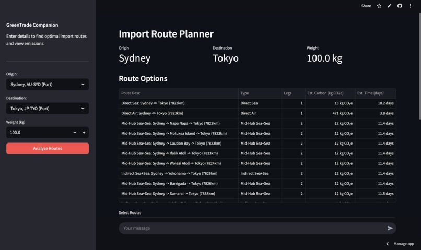Open the Manage app link
The width and height of the screenshot is (421, 250).
pyautogui.click(x=404, y=244)
